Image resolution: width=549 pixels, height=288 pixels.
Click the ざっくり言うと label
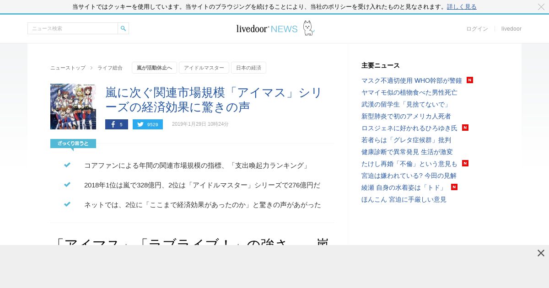click(x=73, y=144)
